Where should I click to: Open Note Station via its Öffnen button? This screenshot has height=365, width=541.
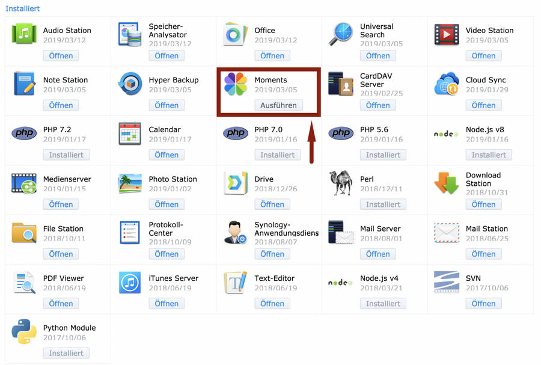[61, 105]
